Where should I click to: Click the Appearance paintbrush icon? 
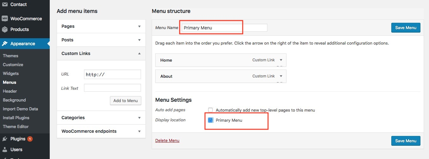pyautogui.click(x=5, y=44)
